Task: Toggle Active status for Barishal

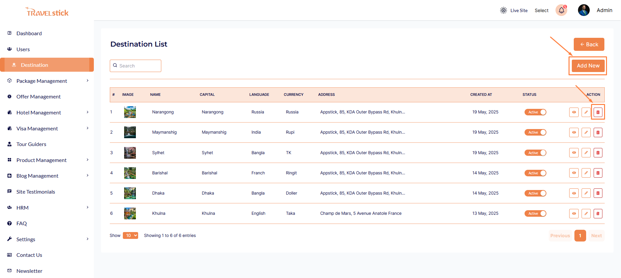Action: pyautogui.click(x=535, y=173)
